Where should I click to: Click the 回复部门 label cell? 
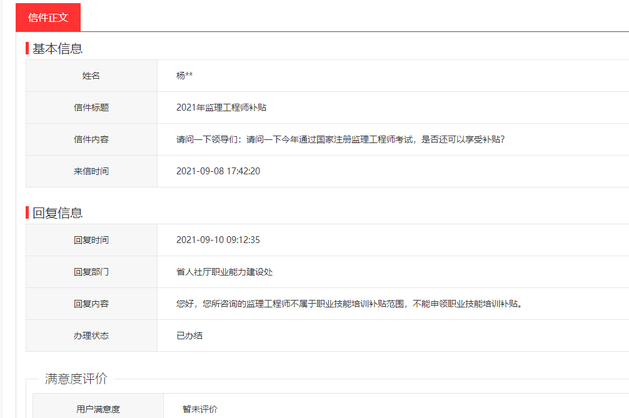[91, 272]
